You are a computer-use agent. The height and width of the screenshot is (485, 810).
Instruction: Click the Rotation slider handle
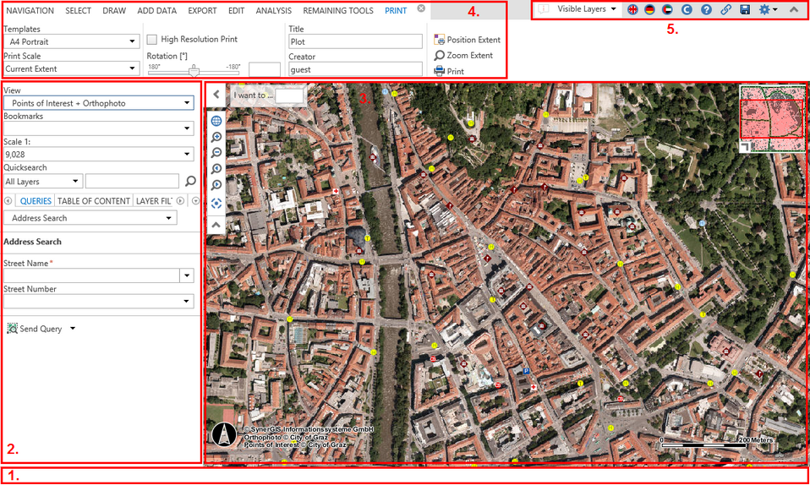[x=194, y=73]
